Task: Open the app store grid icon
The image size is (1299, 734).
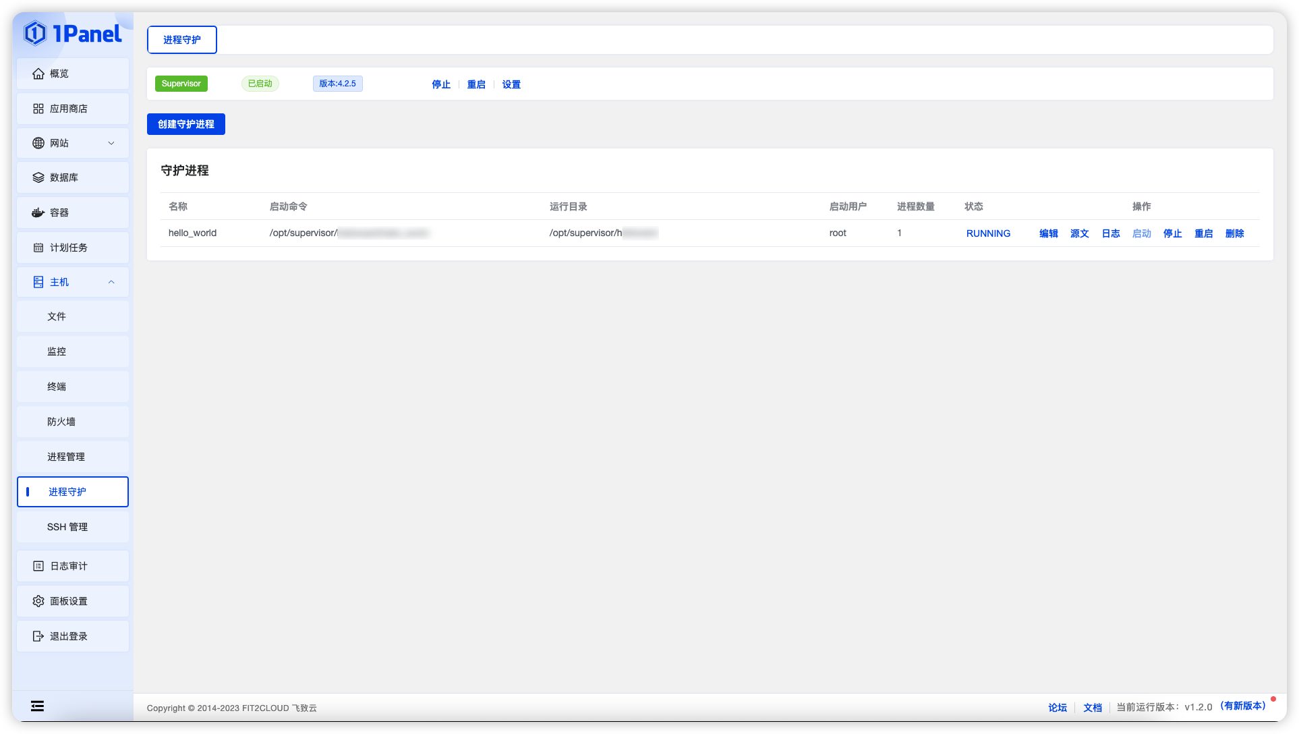Action: [38, 109]
